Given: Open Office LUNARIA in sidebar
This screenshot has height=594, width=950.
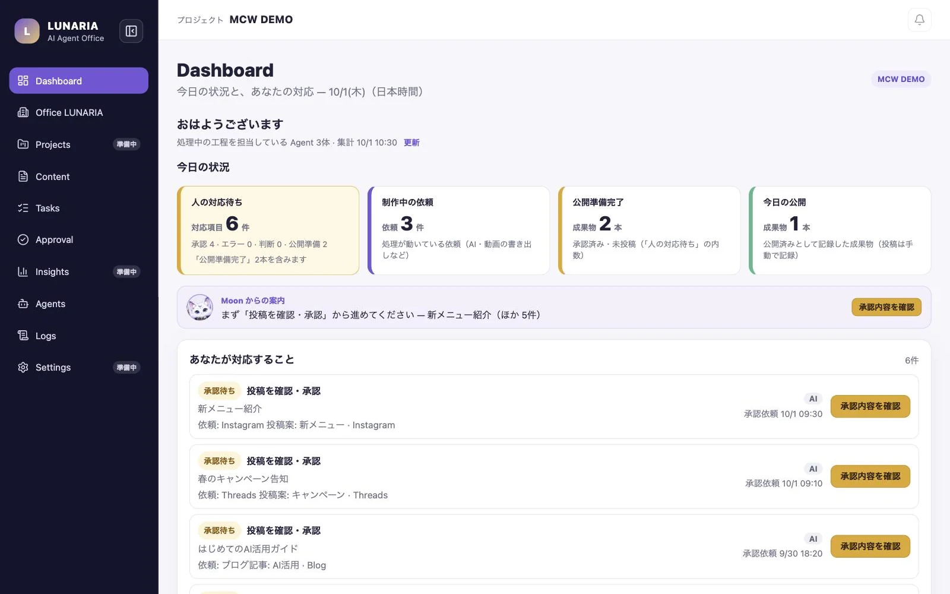Looking at the screenshot, I should (x=79, y=112).
